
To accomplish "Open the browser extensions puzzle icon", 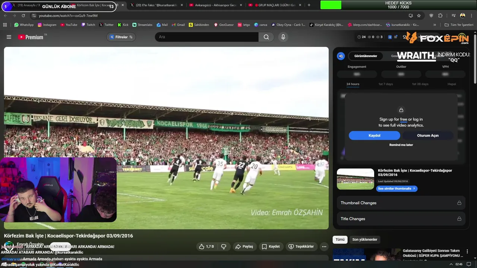I will pyautogui.click(x=440, y=16).
